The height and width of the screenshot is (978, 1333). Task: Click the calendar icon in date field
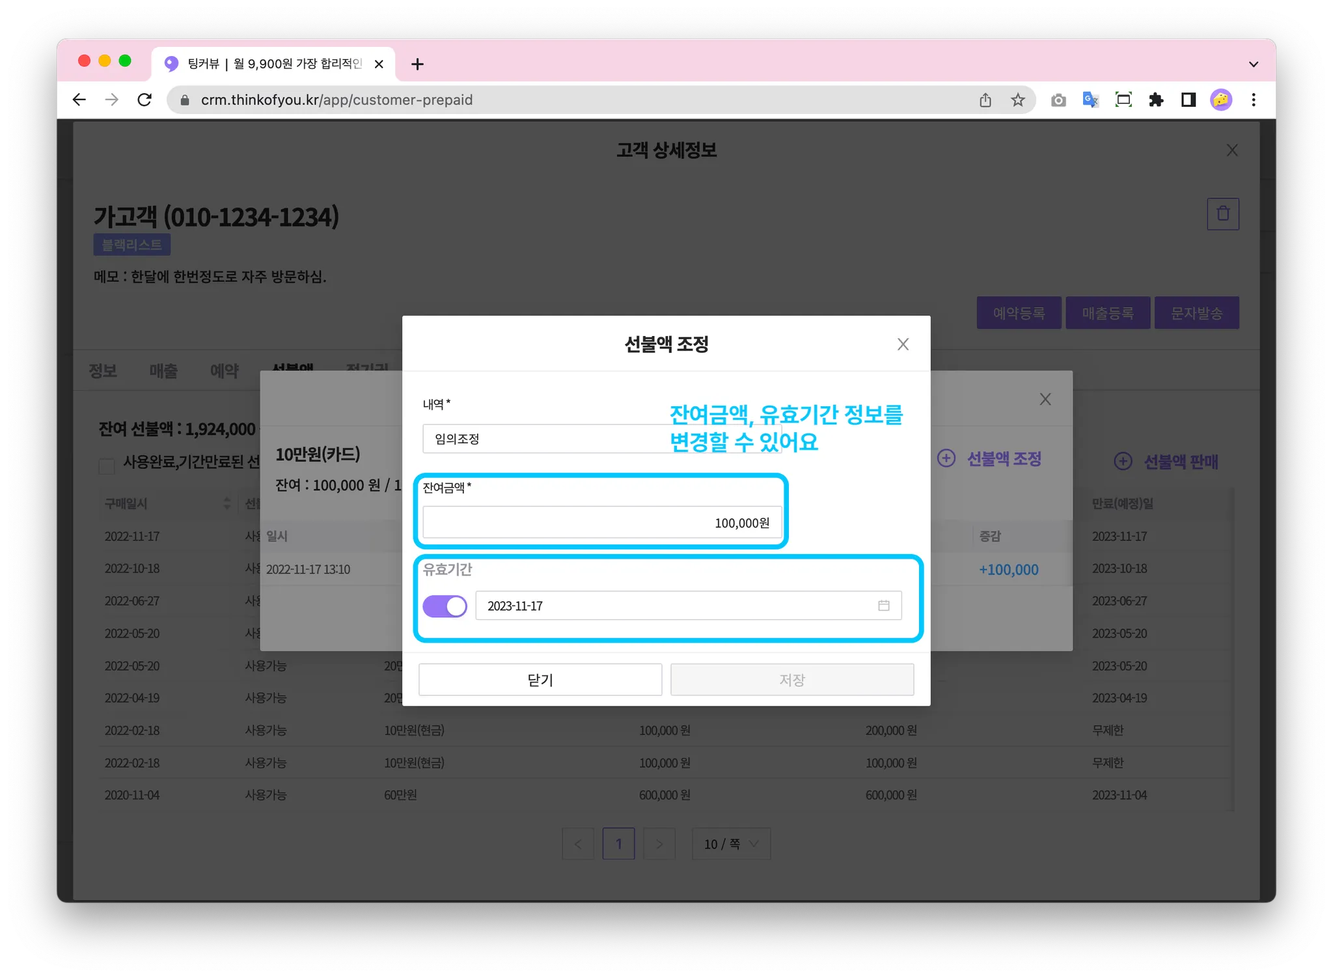coord(883,606)
